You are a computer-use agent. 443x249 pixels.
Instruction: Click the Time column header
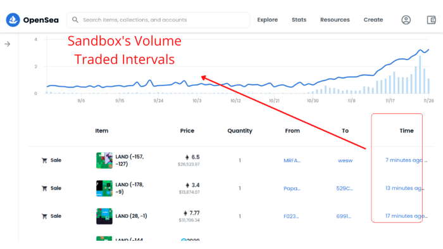click(x=406, y=131)
